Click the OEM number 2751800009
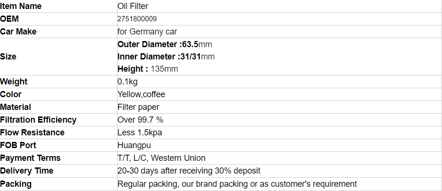Viewport: 442px width, 191px height. (137, 19)
